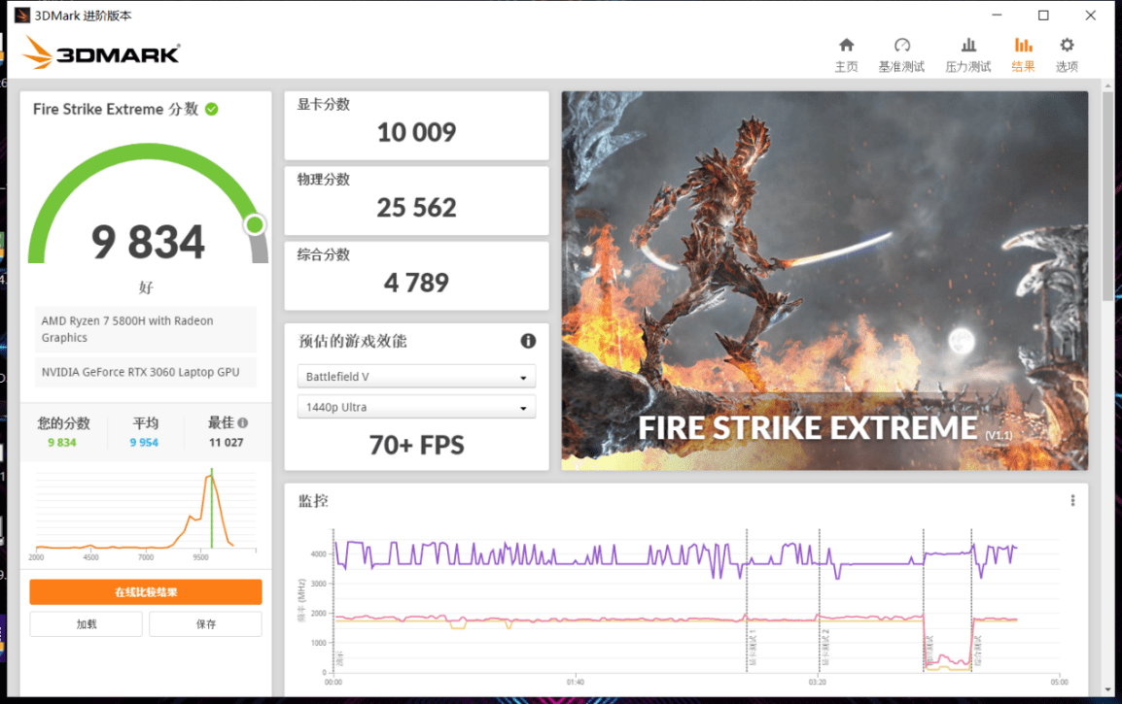Click the info icon next to 最佳
Screen dimensions: 1122x704
pos(243,423)
